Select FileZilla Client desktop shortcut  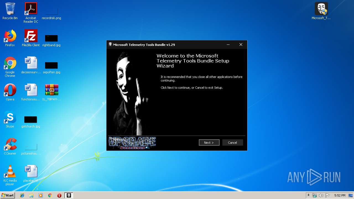31,38
